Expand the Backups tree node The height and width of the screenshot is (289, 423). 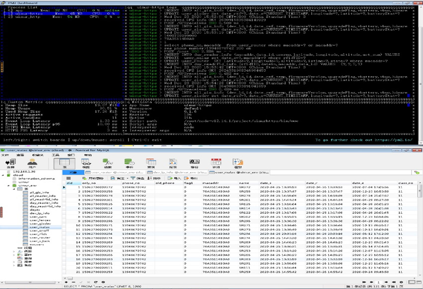[14, 265]
